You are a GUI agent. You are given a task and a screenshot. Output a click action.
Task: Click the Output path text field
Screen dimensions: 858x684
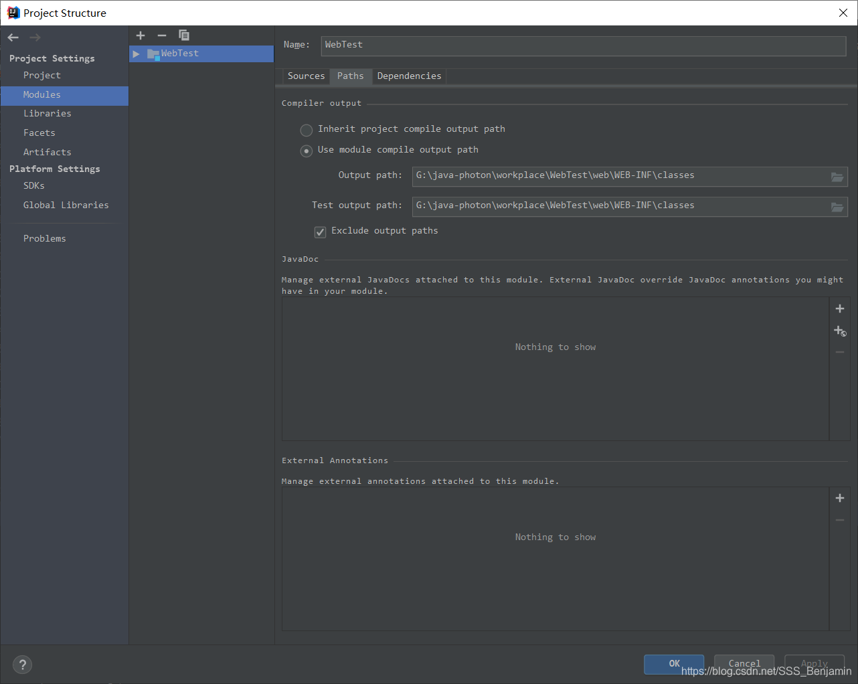click(x=620, y=176)
